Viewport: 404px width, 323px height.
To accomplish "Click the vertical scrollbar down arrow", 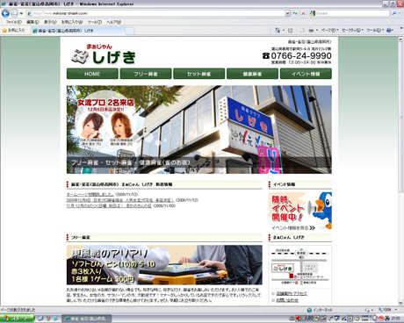I will pyautogui.click(x=400, y=303).
